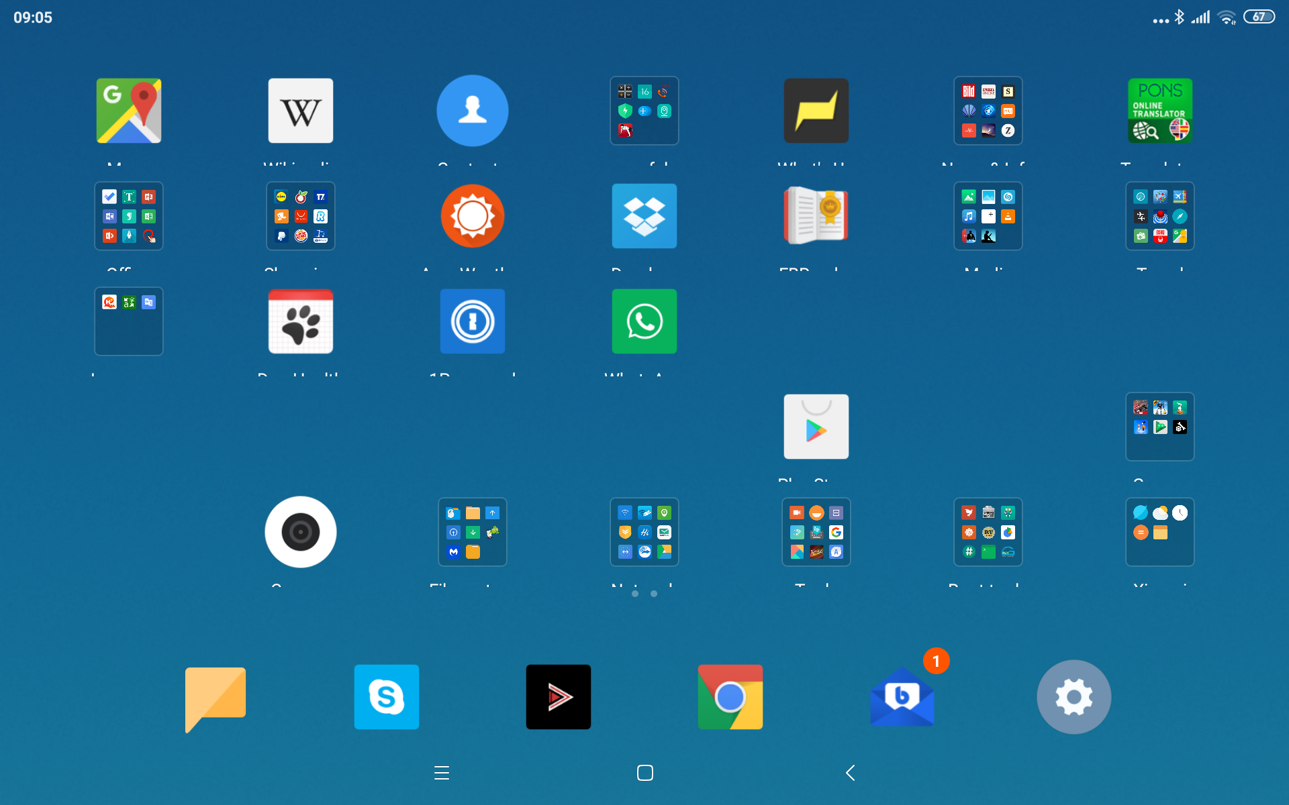Open the folder beside Xiaomi folder
The image size is (1289, 805).
[988, 532]
